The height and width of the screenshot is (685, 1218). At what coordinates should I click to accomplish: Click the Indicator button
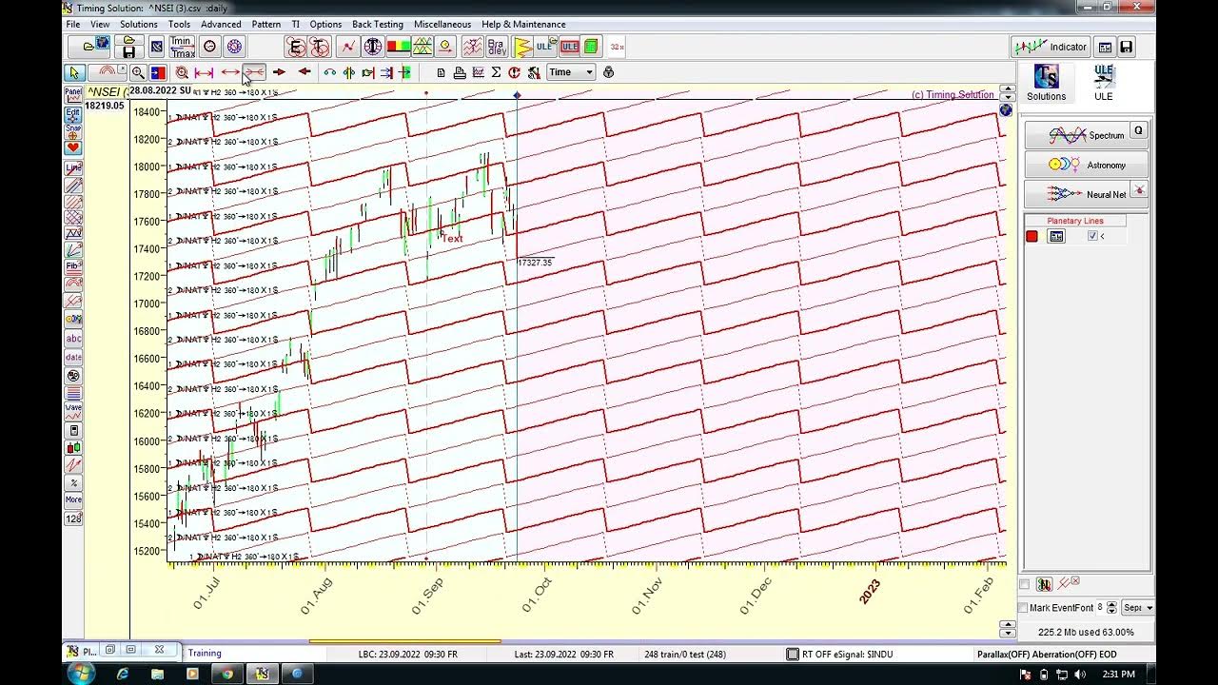1050,47
